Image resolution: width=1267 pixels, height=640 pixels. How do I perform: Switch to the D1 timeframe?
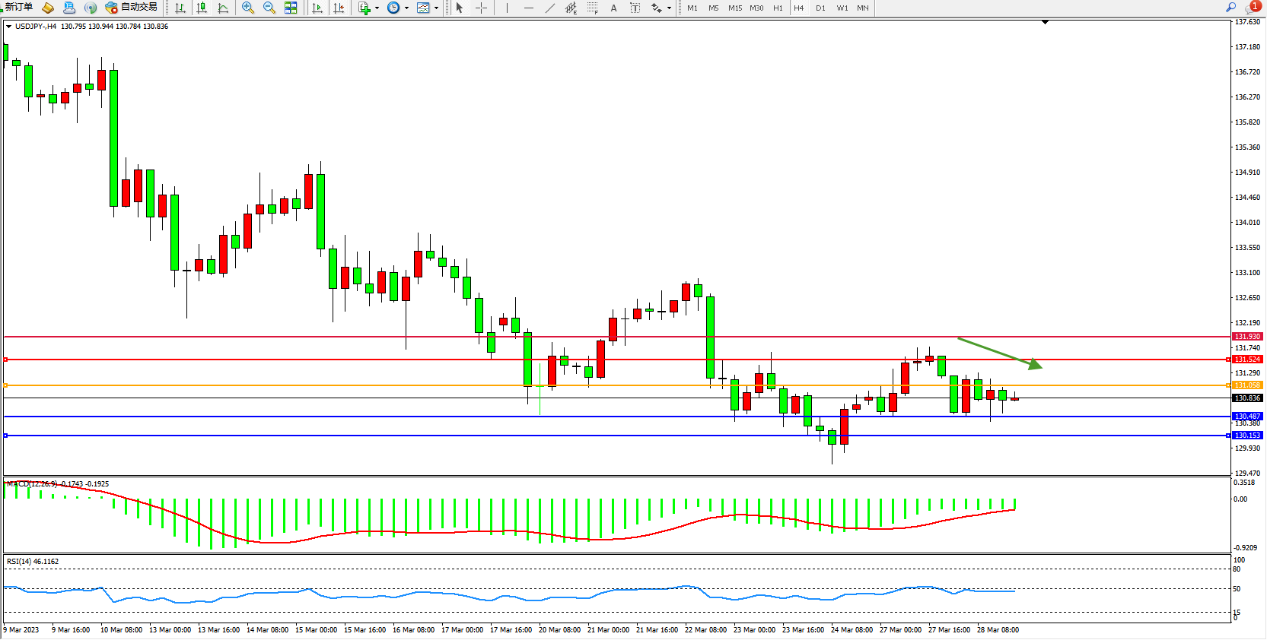point(820,8)
